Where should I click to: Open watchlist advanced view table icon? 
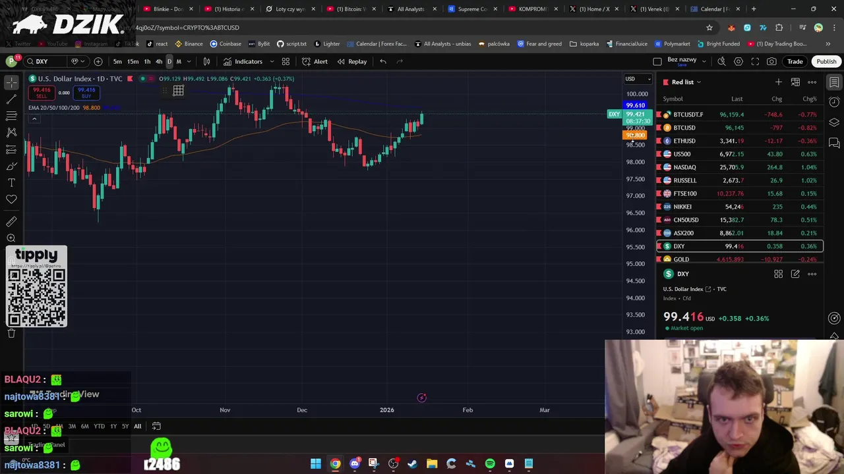pyautogui.click(x=795, y=82)
